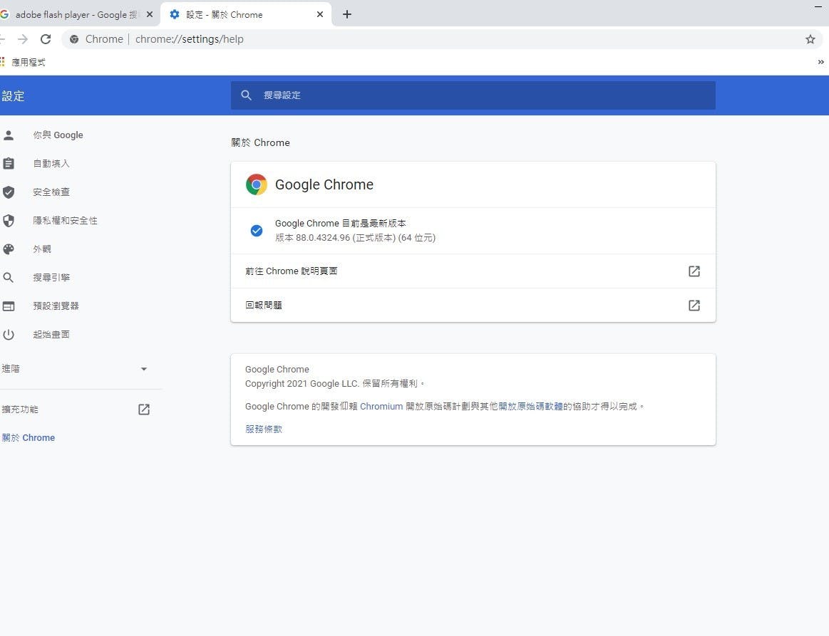The width and height of the screenshot is (829, 636).
Task: Select the 設定 - 關於 Chrome tab
Action: [246, 14]
